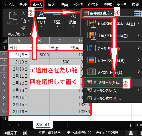Click データの個数: 22 status entry
Image resolution: width=142 pixels, height=136 pixels.
point(79,133)
